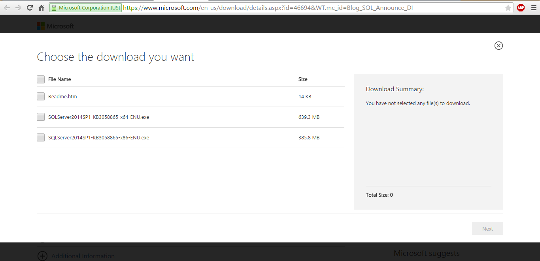Click Total Size: 0 text
540x261 pixels.
(x=380, y=195)
